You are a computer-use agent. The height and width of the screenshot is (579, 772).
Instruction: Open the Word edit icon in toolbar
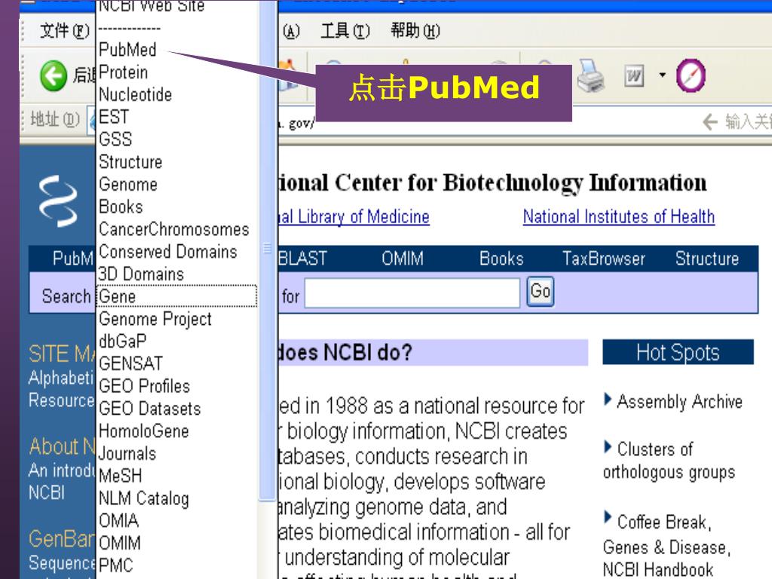click(633, 76)
